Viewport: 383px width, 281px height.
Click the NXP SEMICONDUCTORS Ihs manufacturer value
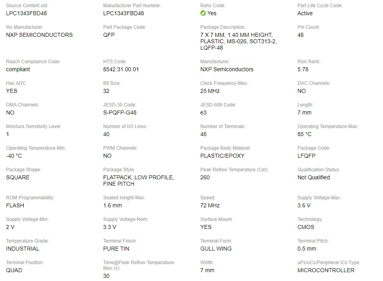click(39, 35)
